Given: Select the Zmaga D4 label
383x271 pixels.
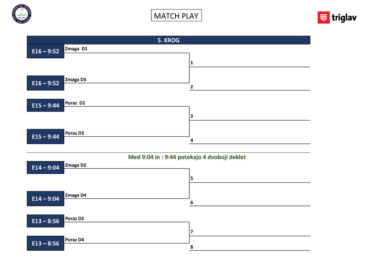Looking at the screenshot, I should click(76, 195).
